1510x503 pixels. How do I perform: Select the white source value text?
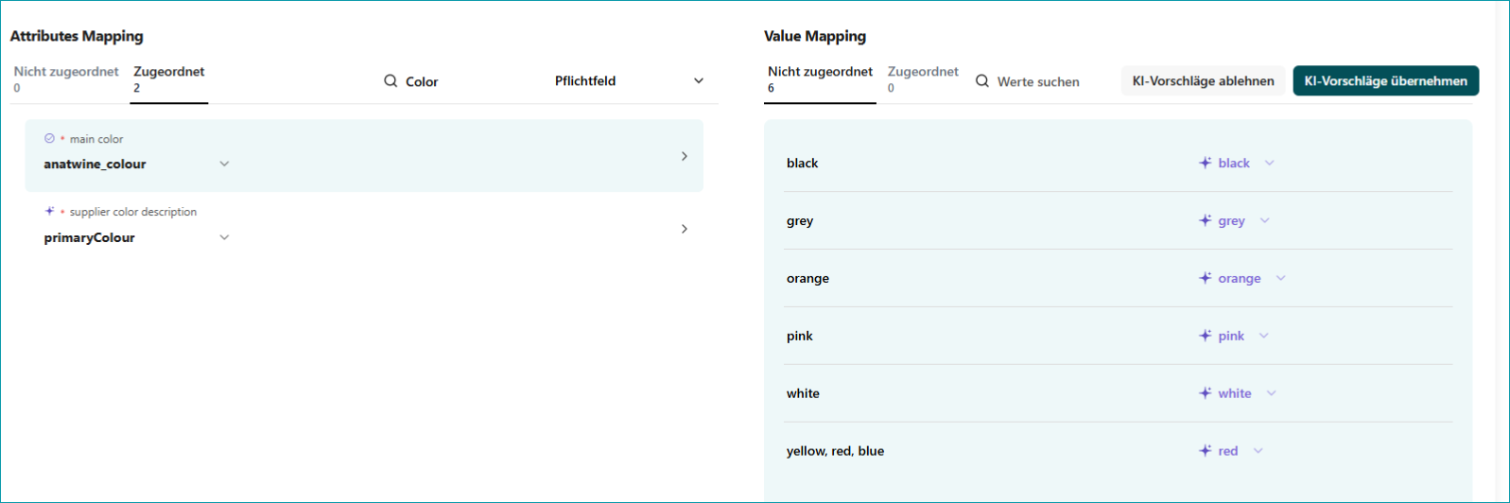coord(803,393)
